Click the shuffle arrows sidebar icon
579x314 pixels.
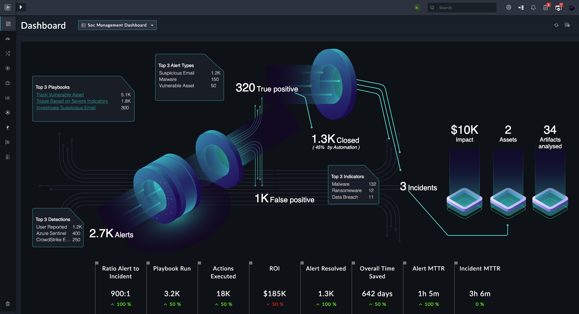[x=8, y=53]
